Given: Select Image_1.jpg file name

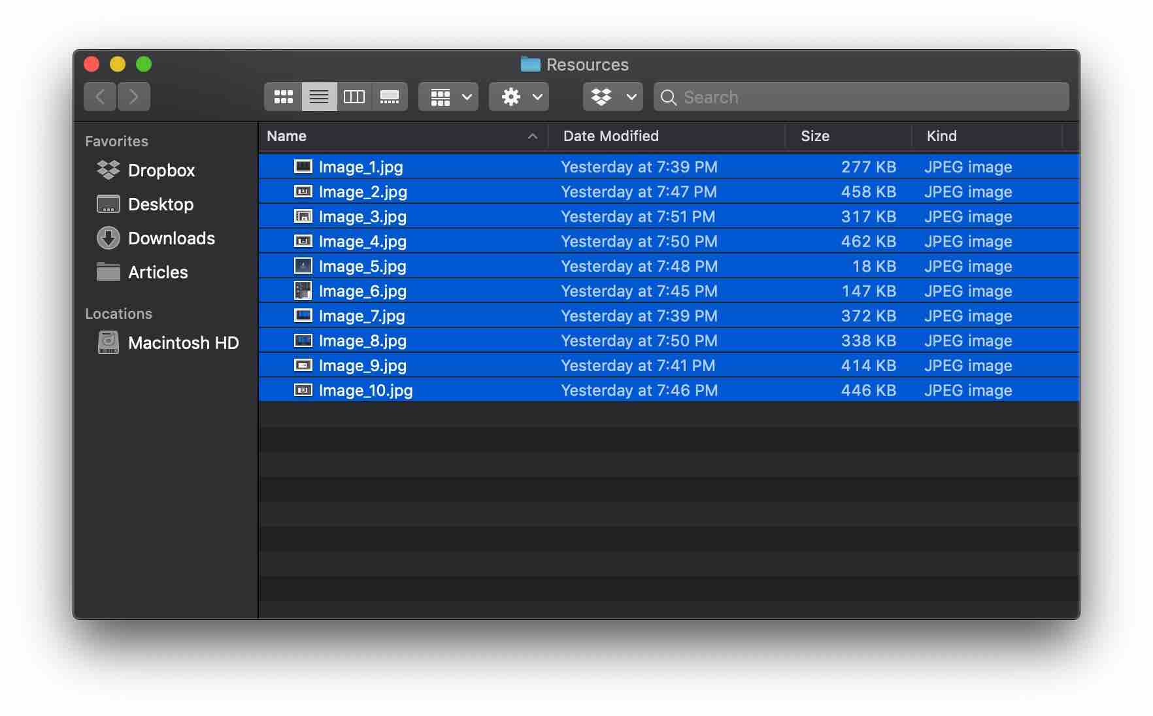Looking at the screenshot, I should click(x=361, y=167).
